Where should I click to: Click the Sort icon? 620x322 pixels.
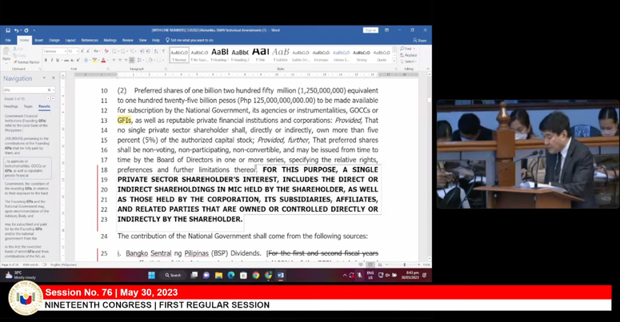click(156, 51)
